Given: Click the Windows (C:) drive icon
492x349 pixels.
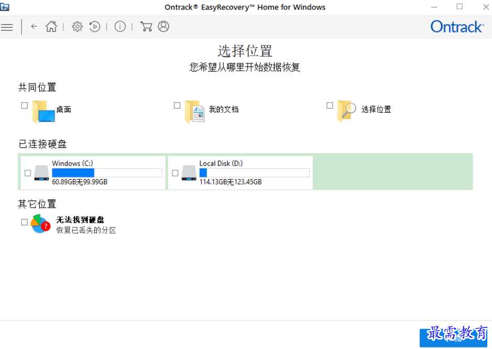Looking at the screenshot, I should [41, 173].
